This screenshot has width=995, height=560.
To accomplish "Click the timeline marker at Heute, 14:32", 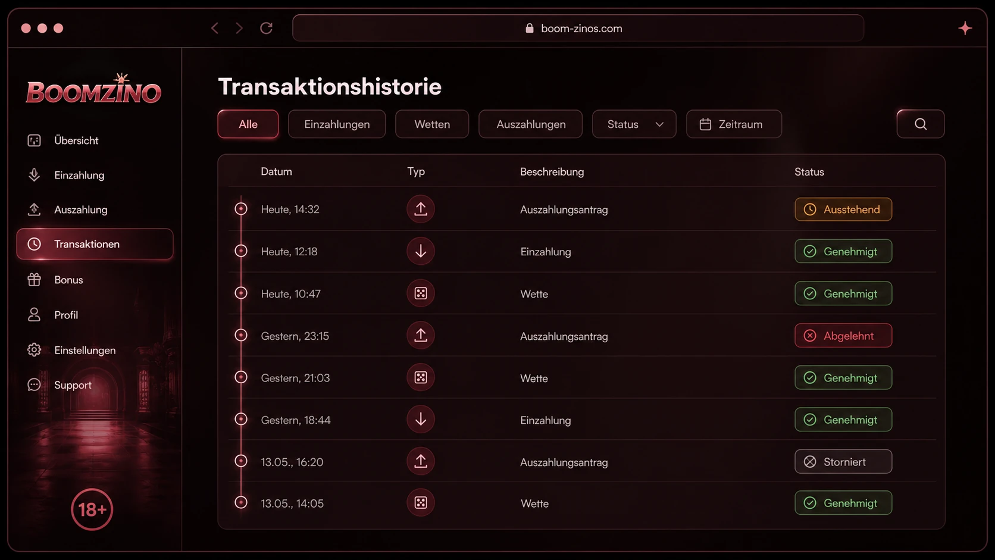I will 241,209.
